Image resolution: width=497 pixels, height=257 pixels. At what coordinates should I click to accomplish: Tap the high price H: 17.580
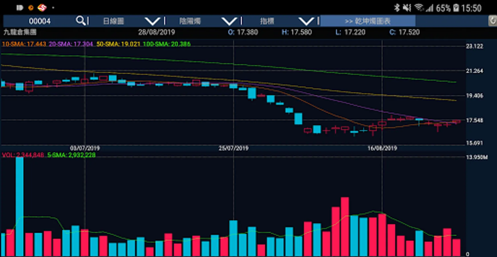point(297,32)
